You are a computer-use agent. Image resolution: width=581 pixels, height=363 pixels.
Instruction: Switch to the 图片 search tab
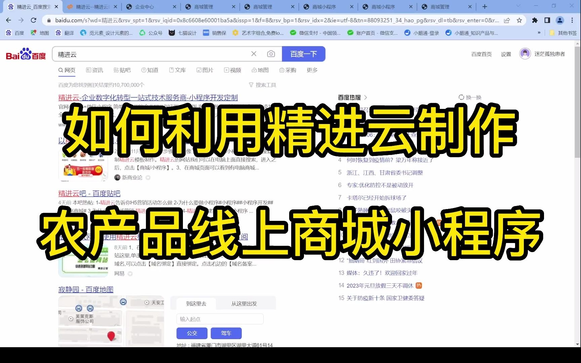[x=205, y=70]
